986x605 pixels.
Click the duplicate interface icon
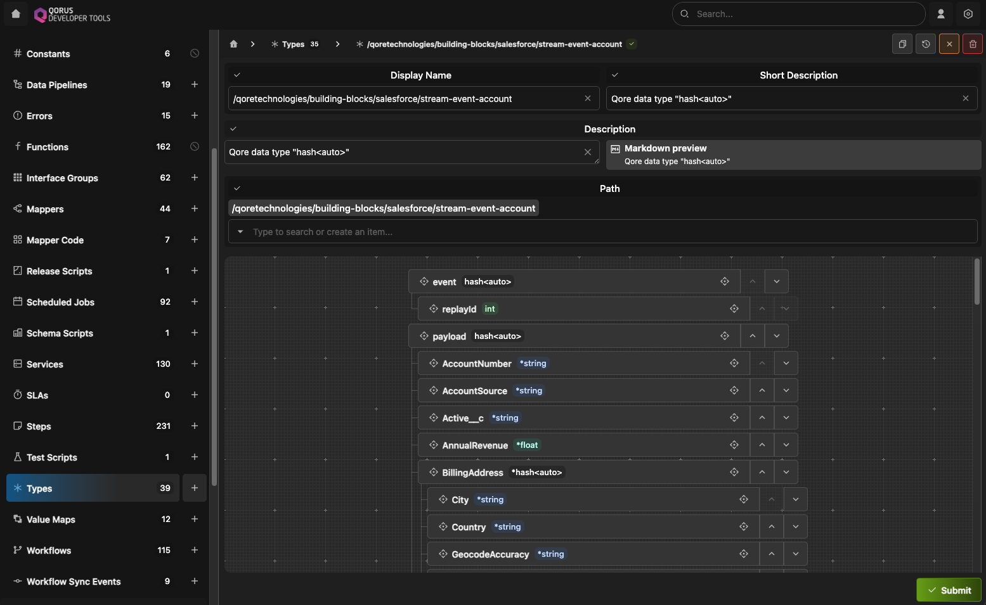click(902, 44)
